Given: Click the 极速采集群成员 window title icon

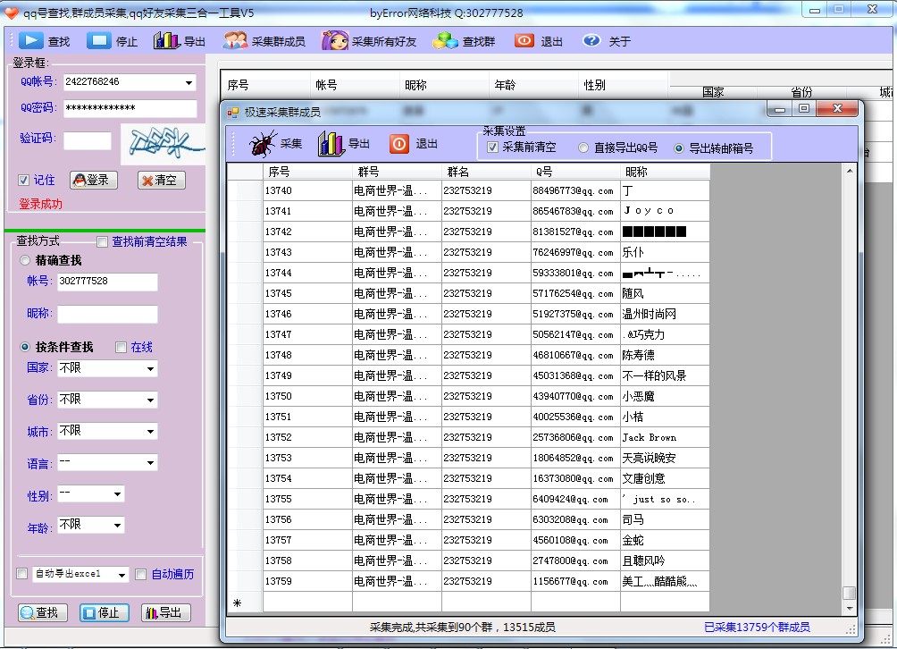Looking at the screenshot, I should pos(232,112).
